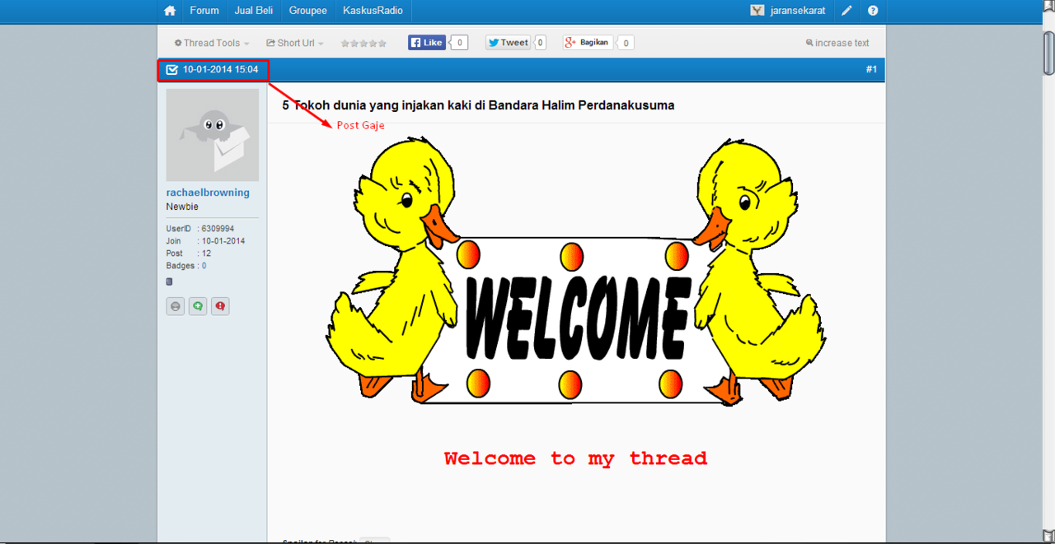Click the scrollbar up arrow

[1048, 5]
